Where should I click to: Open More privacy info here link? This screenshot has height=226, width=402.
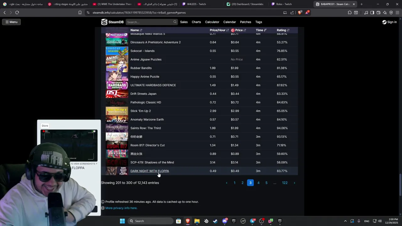[x=121, y=208]
